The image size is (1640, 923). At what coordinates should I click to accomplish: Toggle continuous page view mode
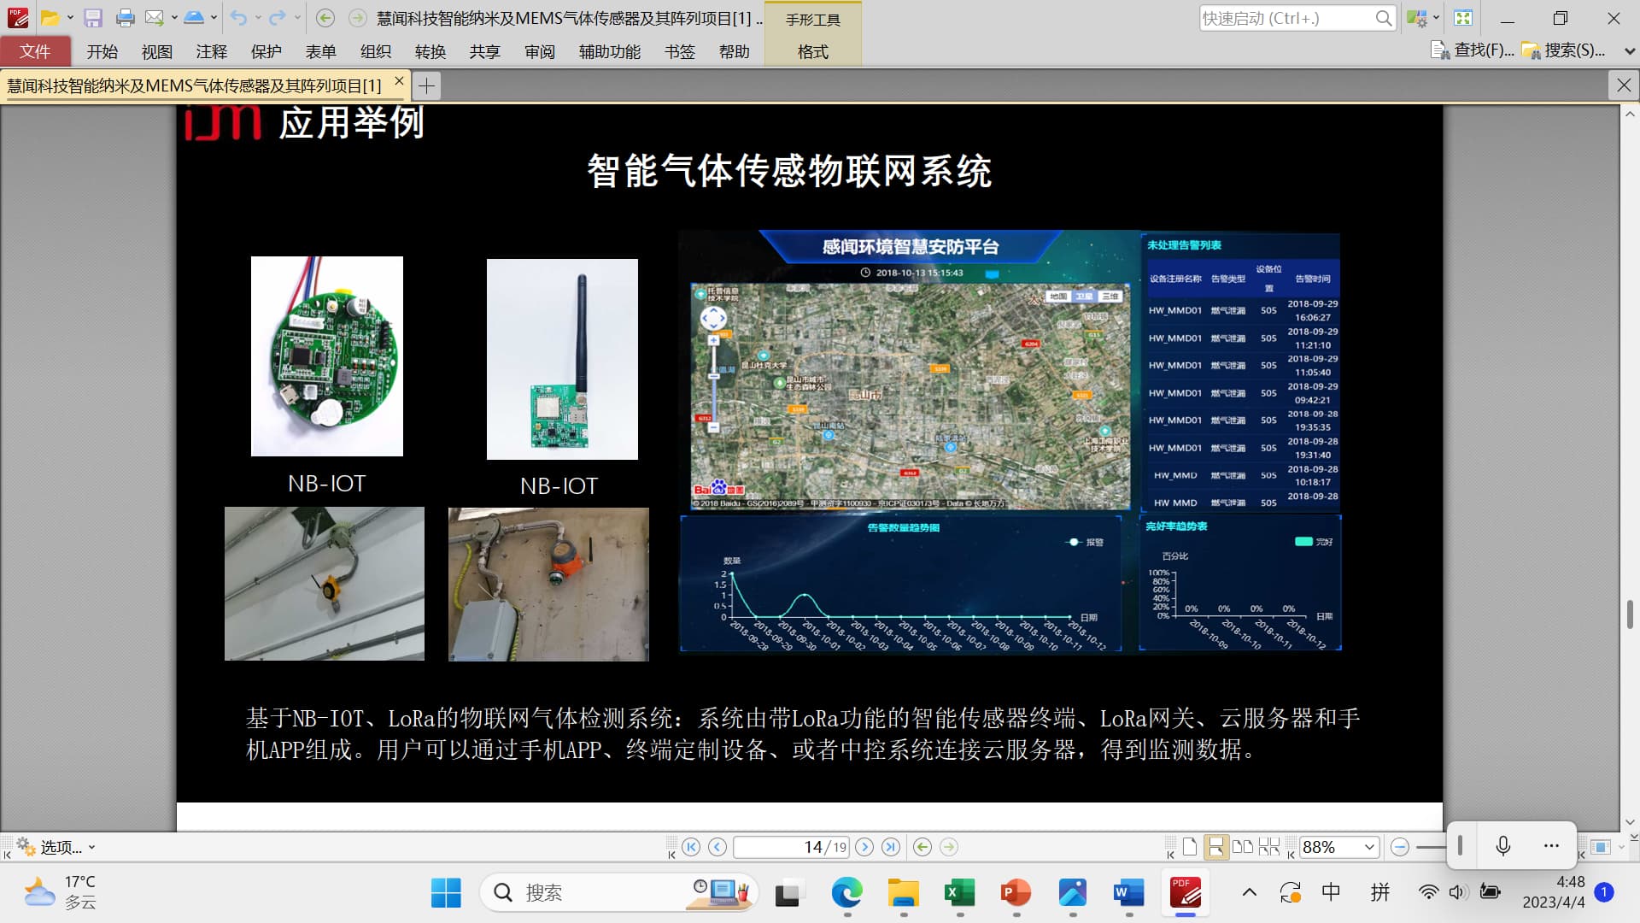tap(1215, 847)
